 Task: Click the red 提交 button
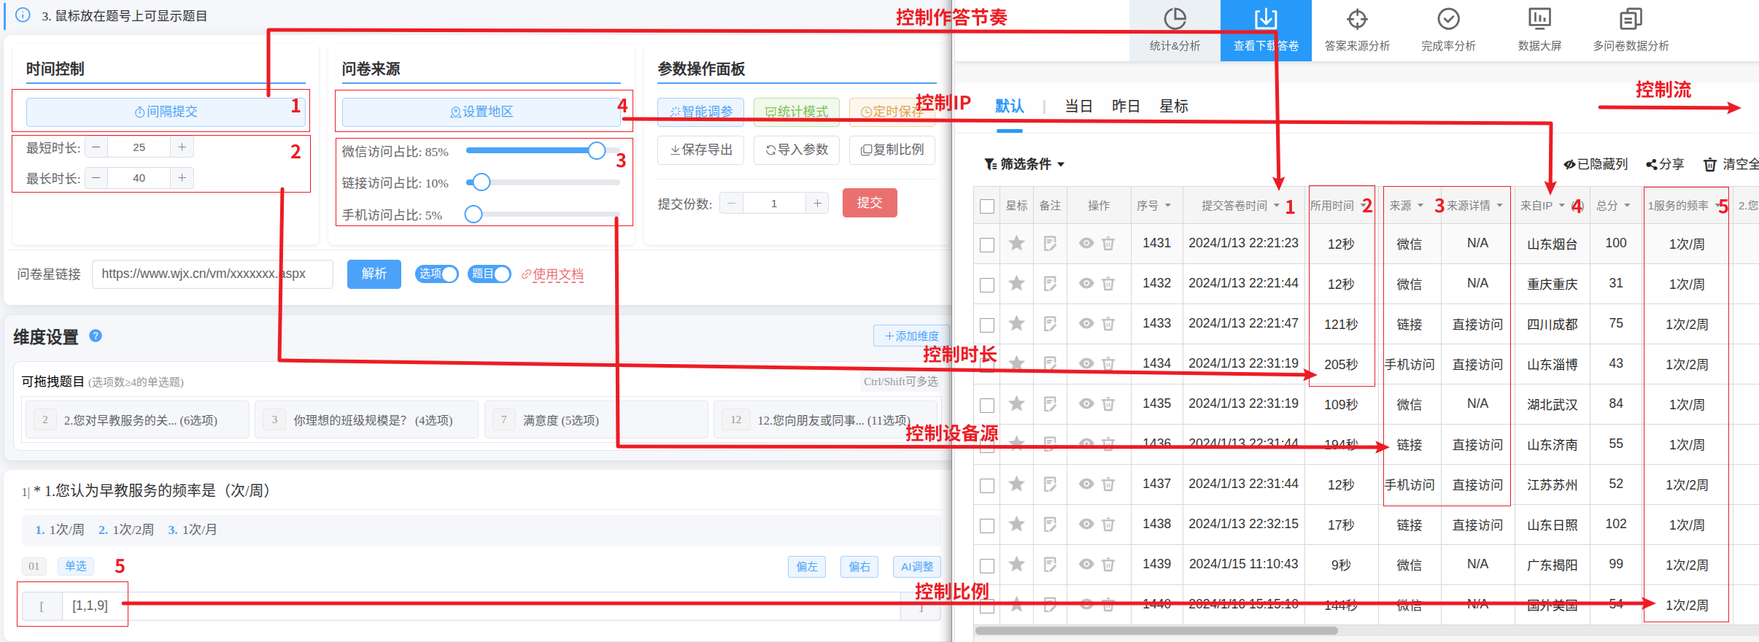869,203
